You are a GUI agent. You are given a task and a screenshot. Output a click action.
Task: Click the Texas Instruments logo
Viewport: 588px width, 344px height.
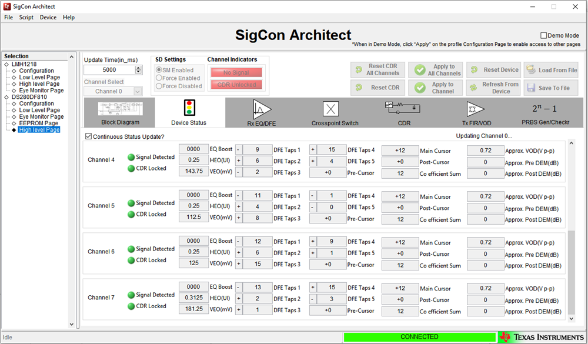(542, 337)
